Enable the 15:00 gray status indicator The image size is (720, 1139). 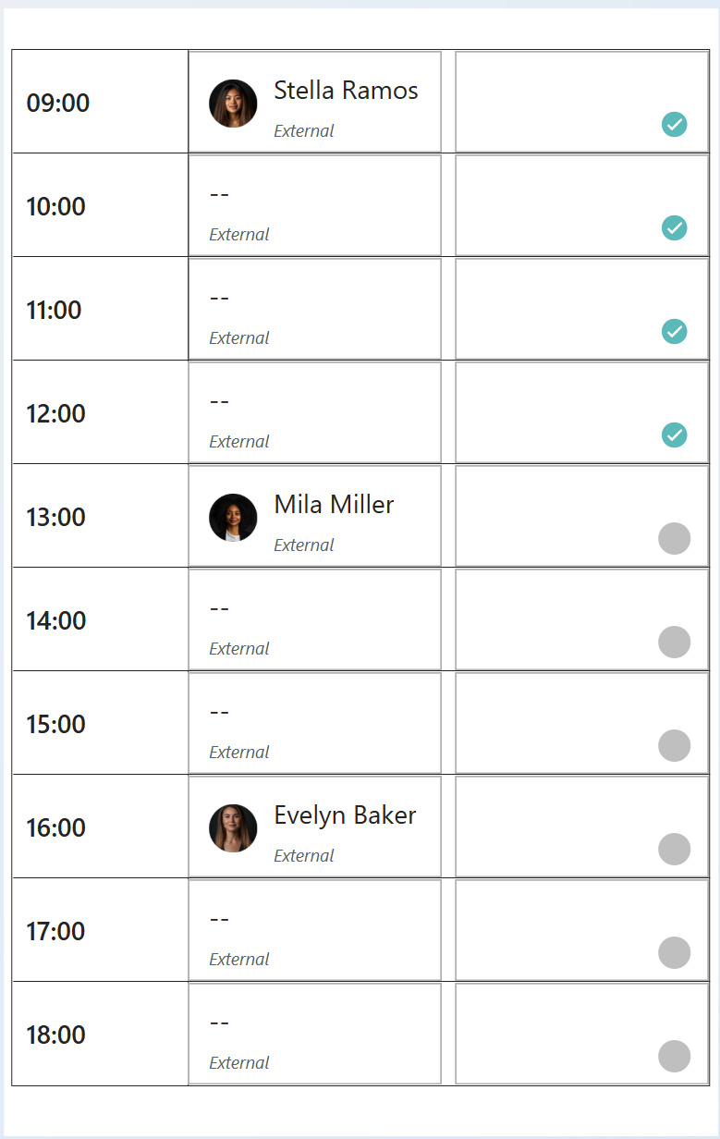674,745
